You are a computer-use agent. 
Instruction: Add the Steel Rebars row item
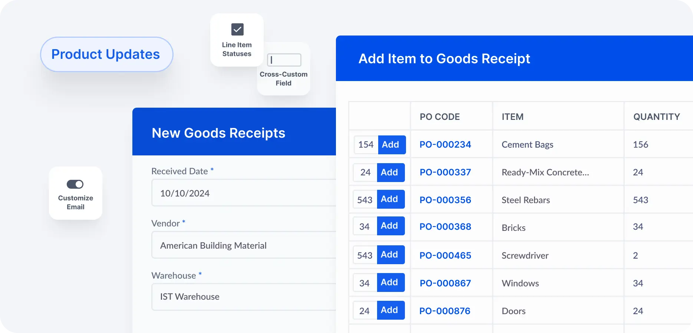coord(390,199)
